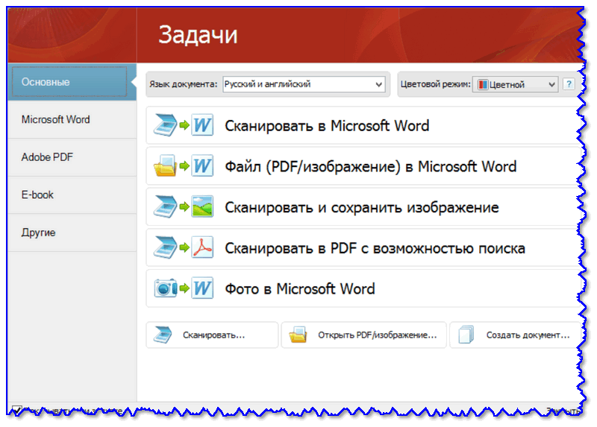
Task: Click the Язык документа: label
Action: [183, 84]
